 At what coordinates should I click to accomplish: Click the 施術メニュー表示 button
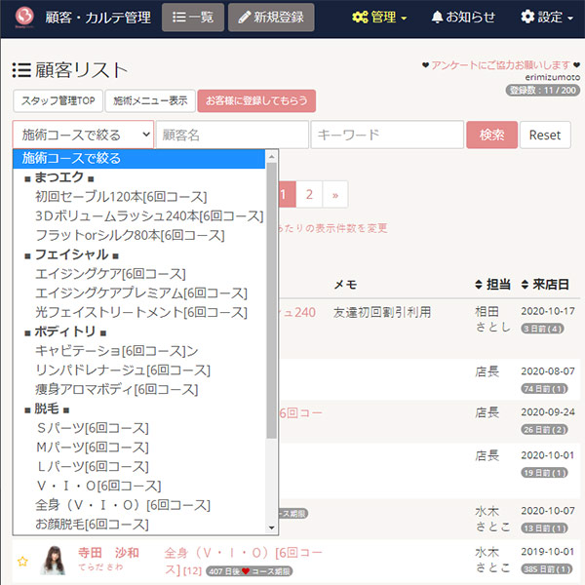150,100
